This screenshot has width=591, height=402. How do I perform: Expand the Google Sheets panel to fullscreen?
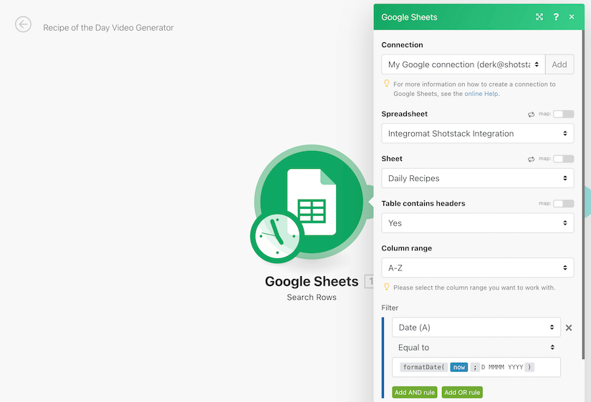pos(539,17)
